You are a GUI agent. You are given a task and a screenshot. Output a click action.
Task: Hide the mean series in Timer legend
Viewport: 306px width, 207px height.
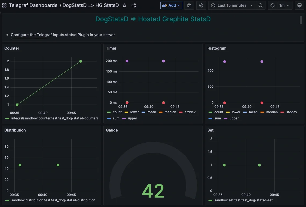click(x=152, y=112)
